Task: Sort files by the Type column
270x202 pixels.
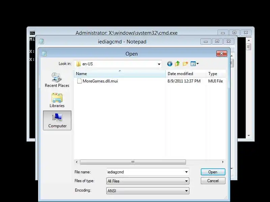Action: pos(216,74)
